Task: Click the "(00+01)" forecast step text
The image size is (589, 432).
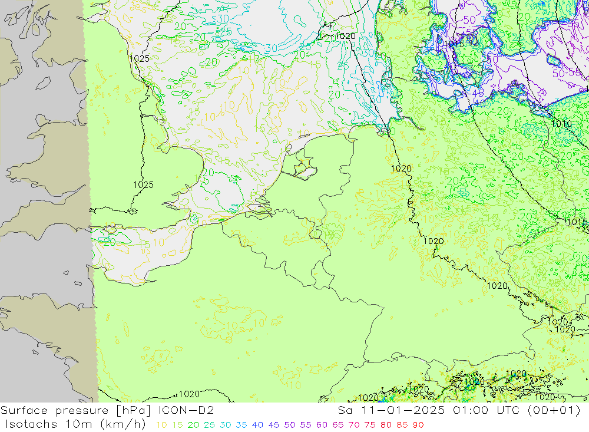Action: (x=554, y=410)
